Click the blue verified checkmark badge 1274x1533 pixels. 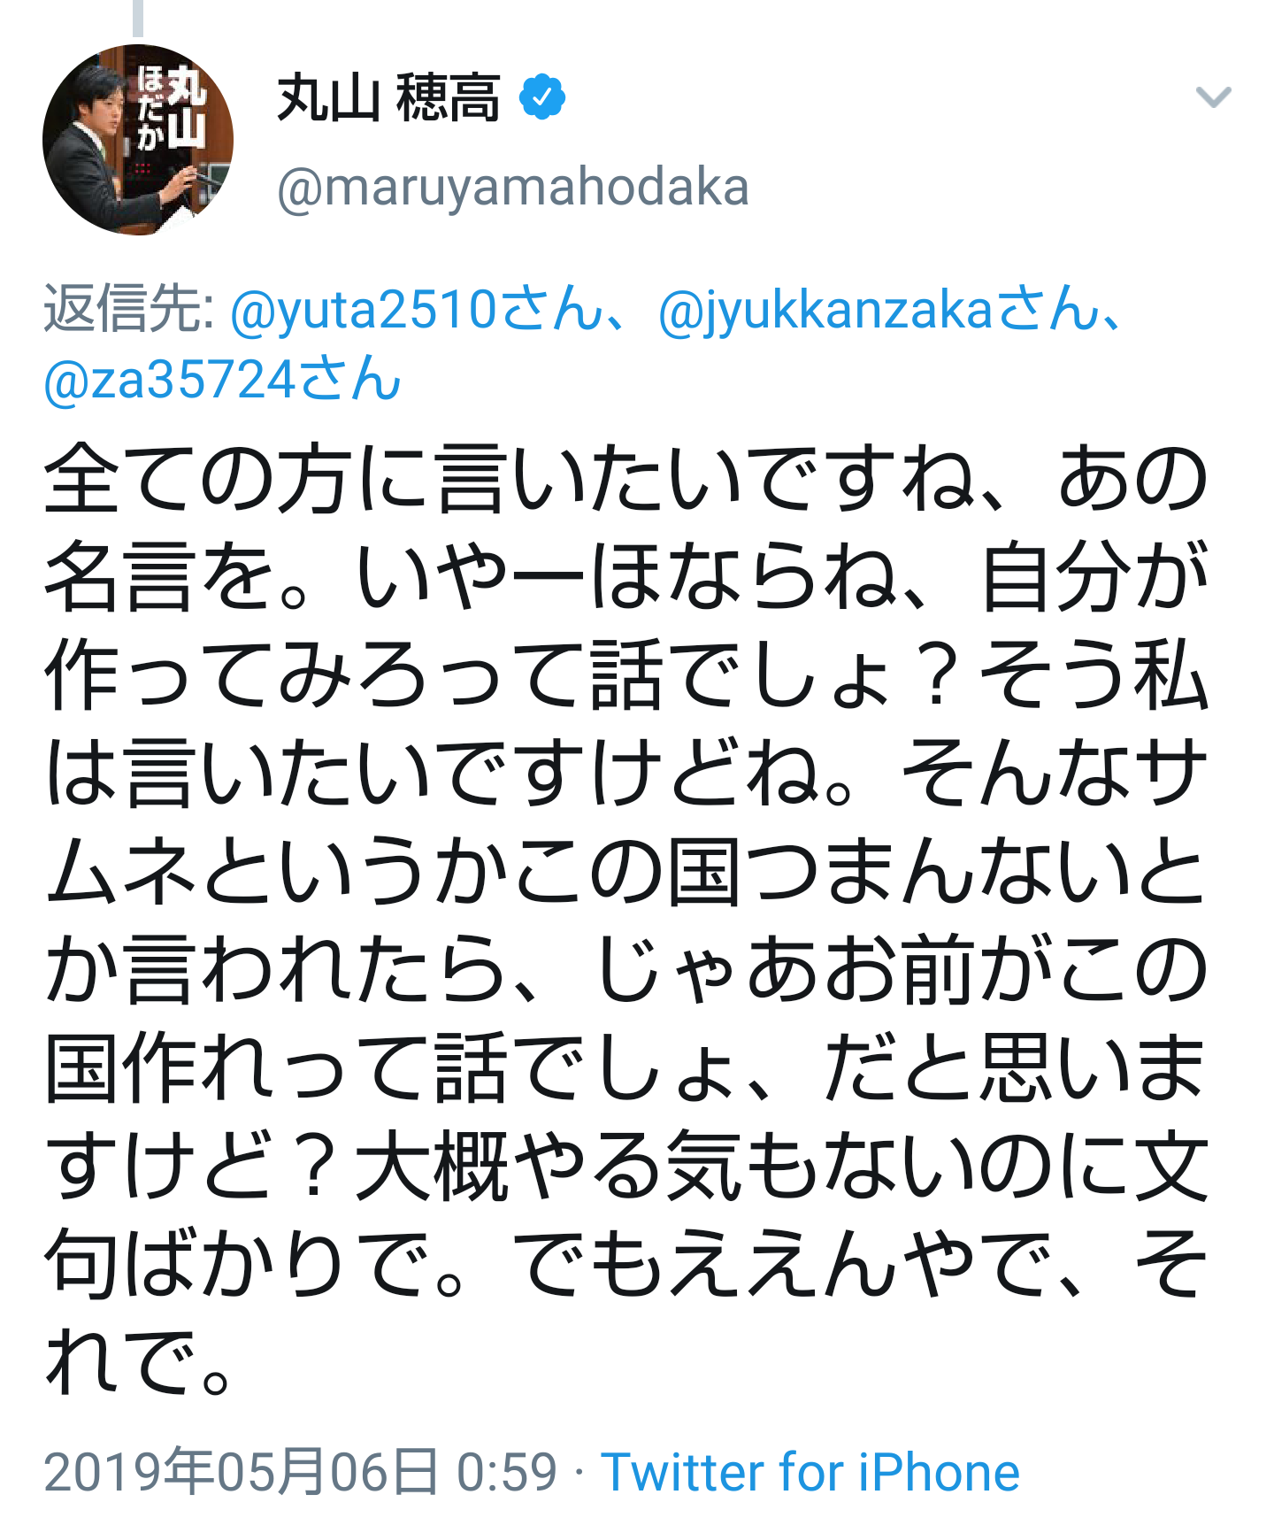[542, 97]
